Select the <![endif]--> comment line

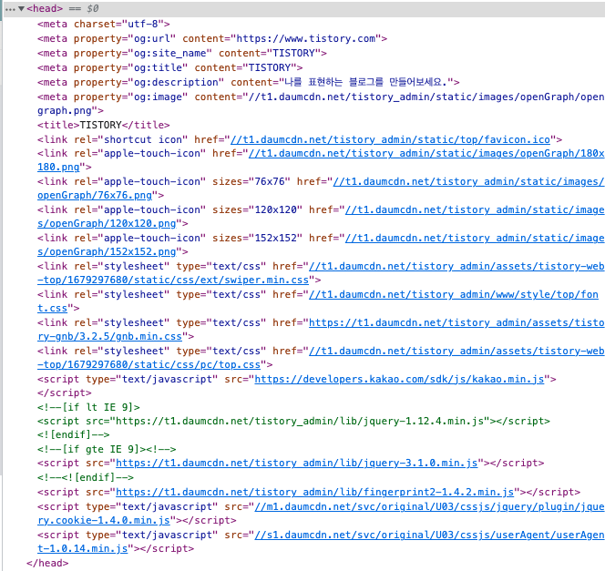(x=73, y=434)
